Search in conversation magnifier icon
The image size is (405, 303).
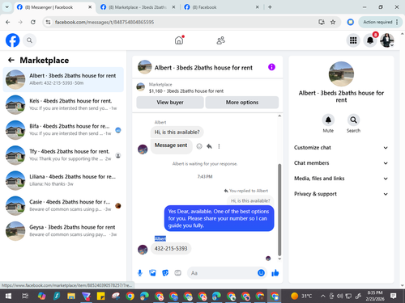353,120
